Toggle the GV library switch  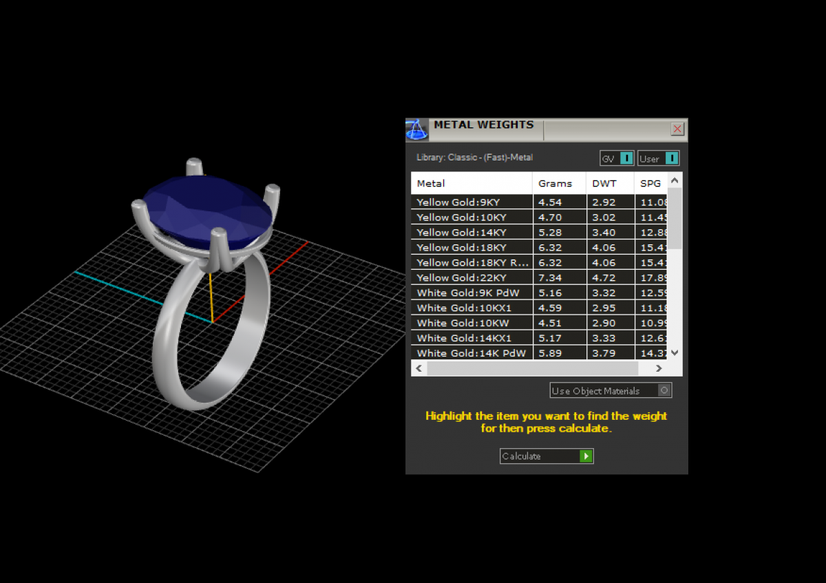(x=626, y=158)
